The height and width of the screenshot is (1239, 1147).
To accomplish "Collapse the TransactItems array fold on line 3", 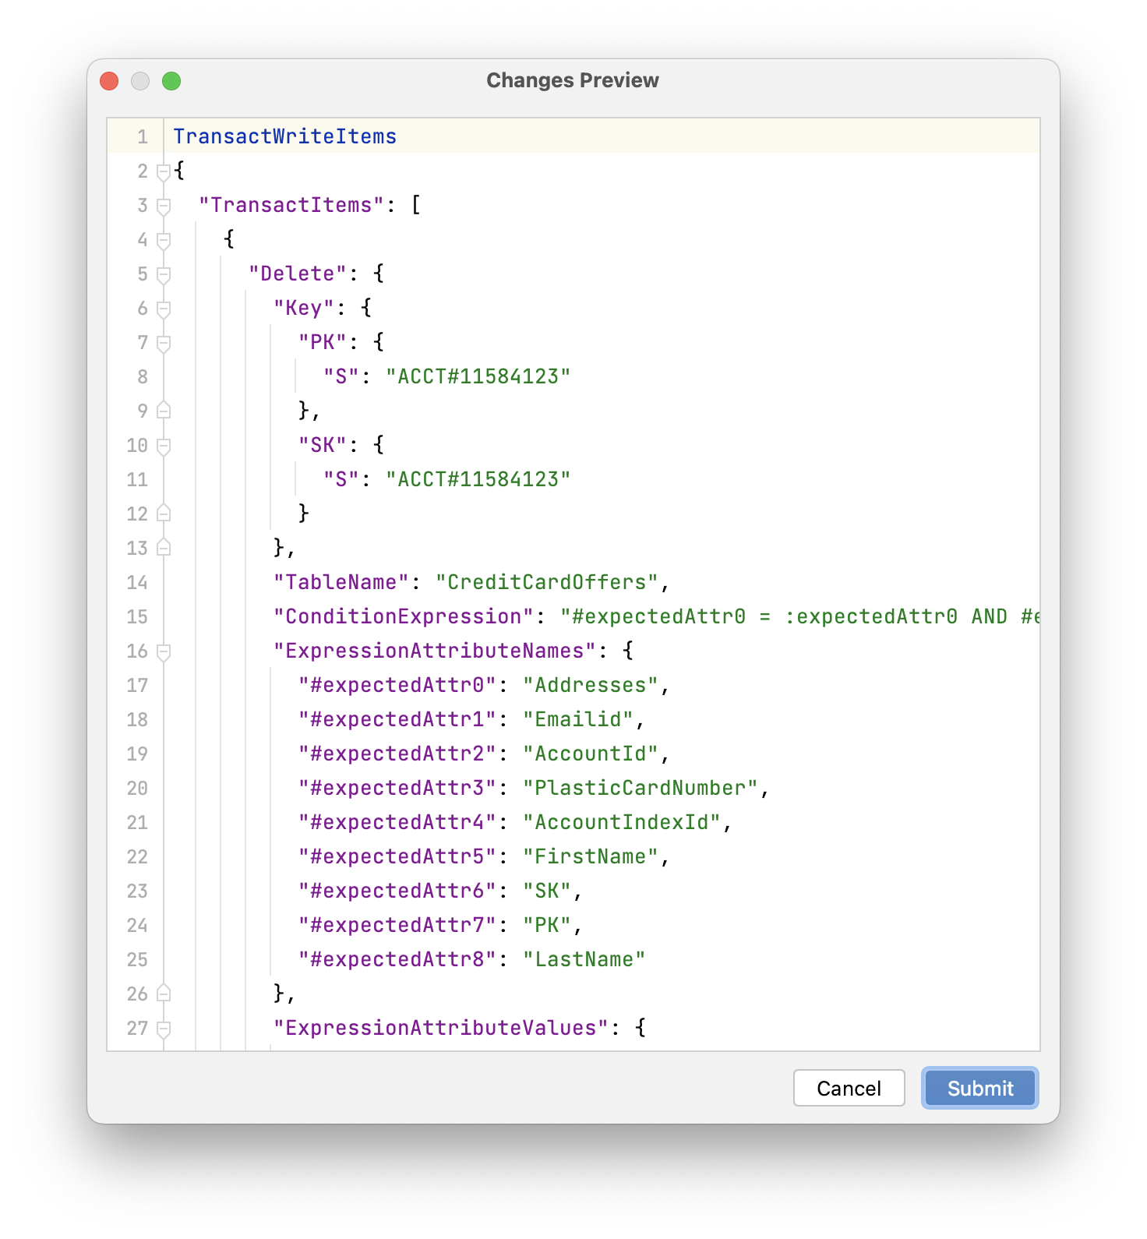I will (x=164, y=206).
